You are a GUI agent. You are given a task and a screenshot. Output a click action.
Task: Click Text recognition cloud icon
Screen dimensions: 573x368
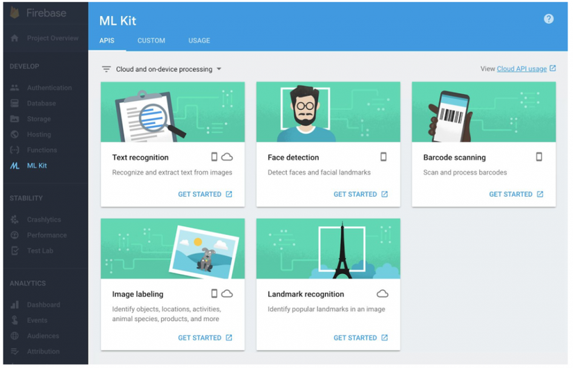pos(227,157)
